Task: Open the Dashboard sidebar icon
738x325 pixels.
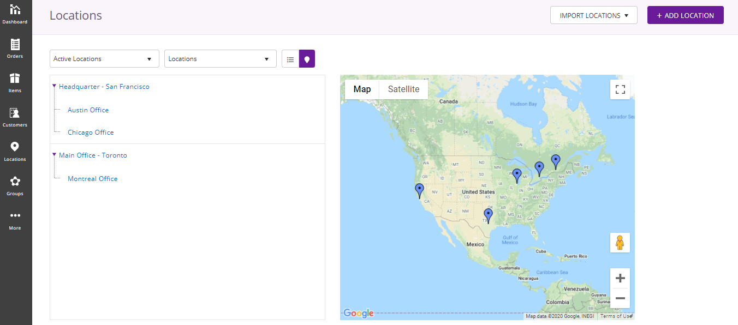Action: pos(15,10)
